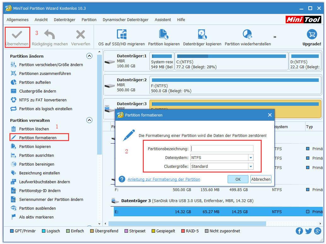Click the Partitionsbezeichnung text field

[x=222, y=149]
